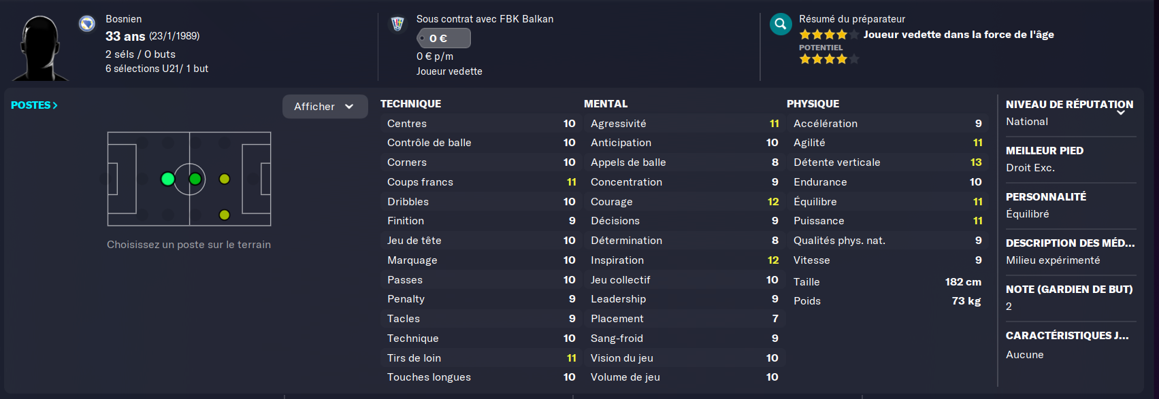Open the scout report magnifier icon

point(781,24)
